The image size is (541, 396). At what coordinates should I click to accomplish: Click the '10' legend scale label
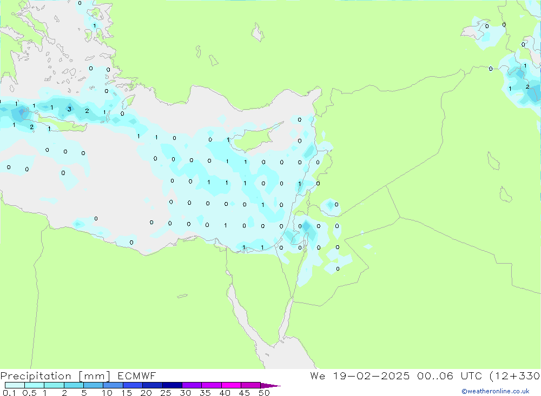107,393
